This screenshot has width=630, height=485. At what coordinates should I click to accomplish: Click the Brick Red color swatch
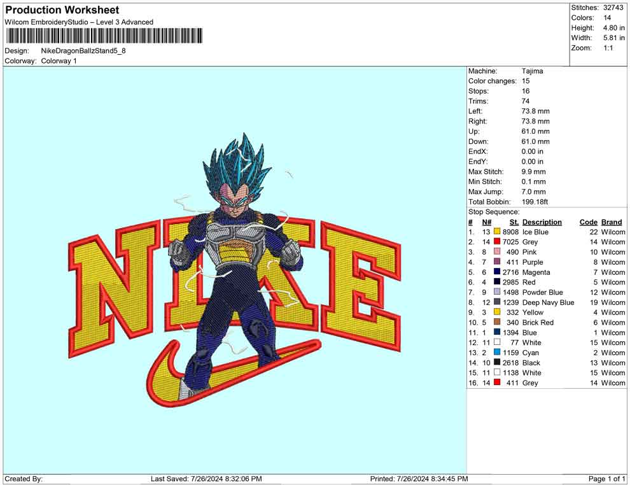497,323
